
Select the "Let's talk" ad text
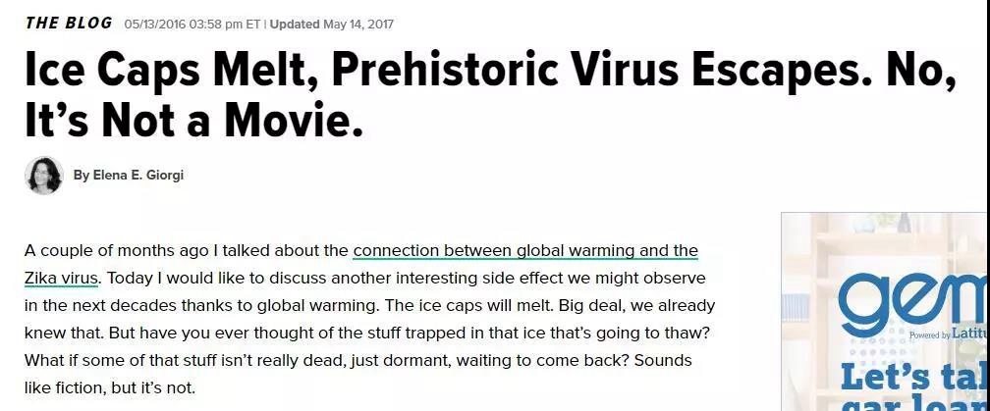[914, 377]
